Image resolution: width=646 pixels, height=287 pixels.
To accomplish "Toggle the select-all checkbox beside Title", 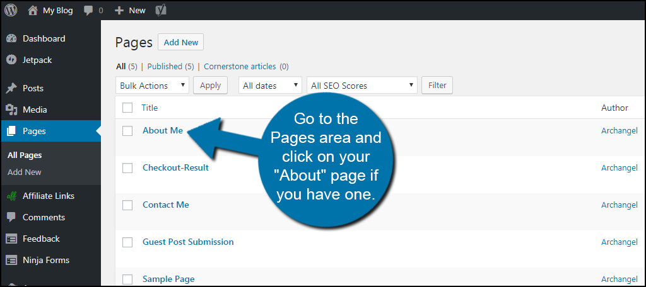I will tap(127, 108).
